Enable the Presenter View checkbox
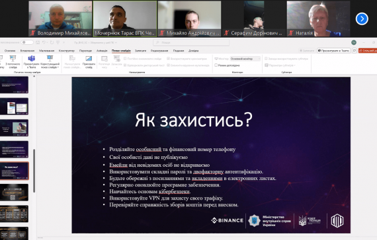The image size is (377, 240). pos(216,65)
